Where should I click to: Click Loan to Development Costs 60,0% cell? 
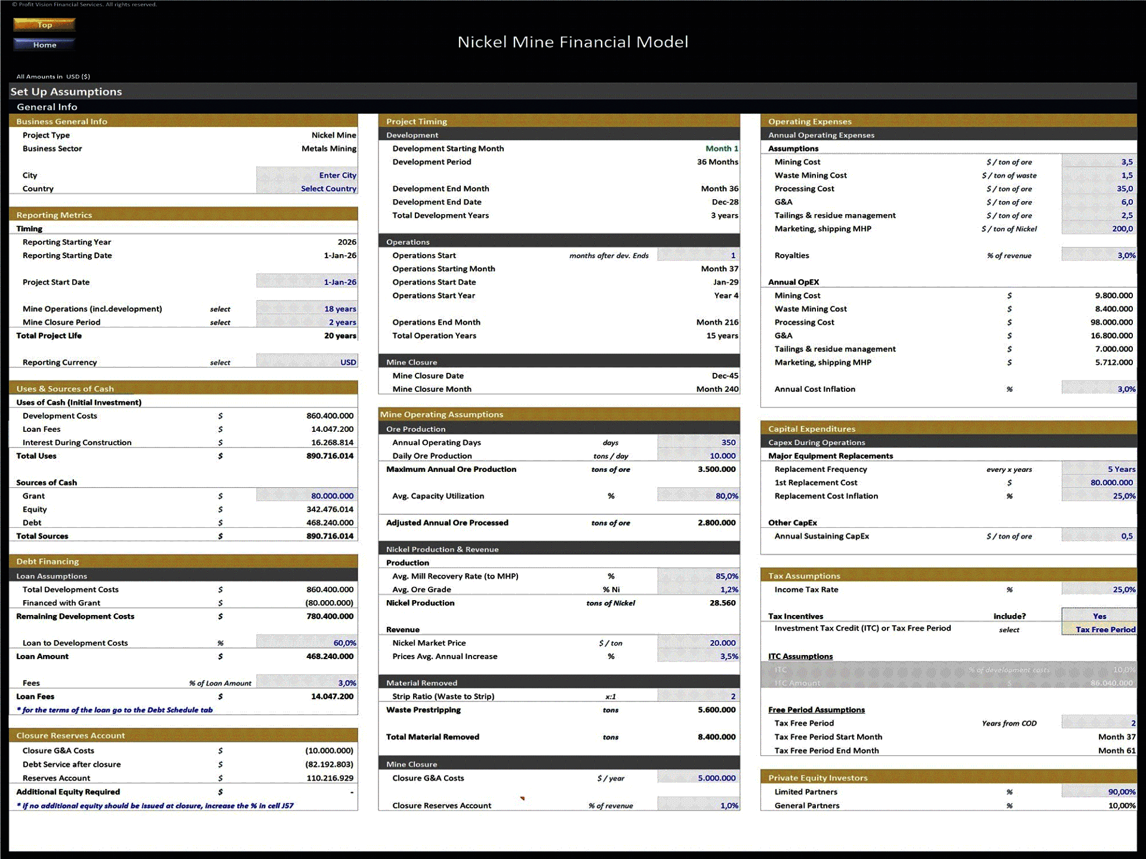tap(307, 643)
